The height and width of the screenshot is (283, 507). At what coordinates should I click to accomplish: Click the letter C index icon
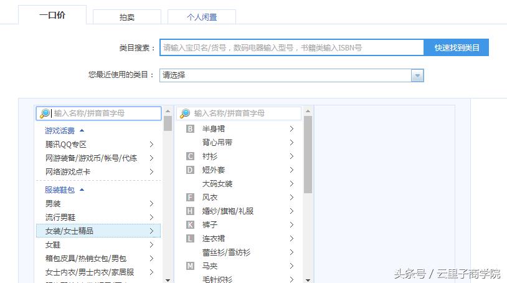click(x=191, y=156)
